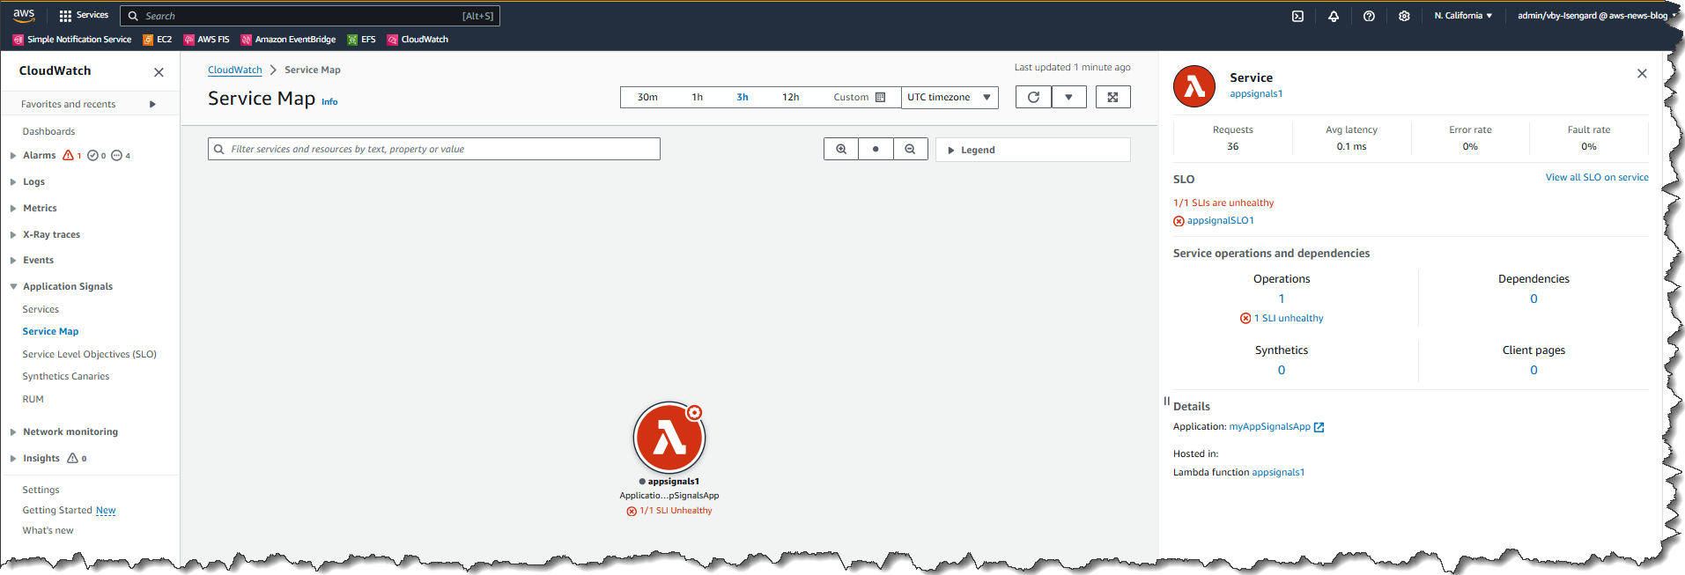1685x575 pixels.
Task: Open Service Level Objectives (SLO) page
Action: click(x=89, y=354)
